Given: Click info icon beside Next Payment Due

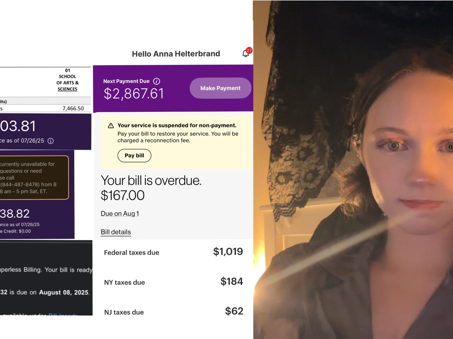Looking at the screenshot, I should point(157,81).
